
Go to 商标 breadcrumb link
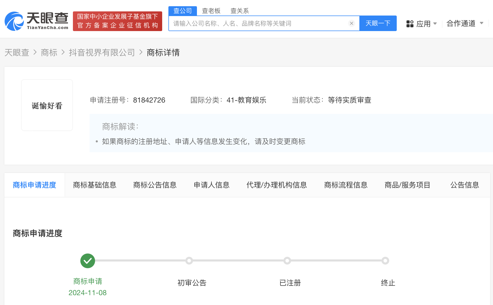click(x=49, y=53)
